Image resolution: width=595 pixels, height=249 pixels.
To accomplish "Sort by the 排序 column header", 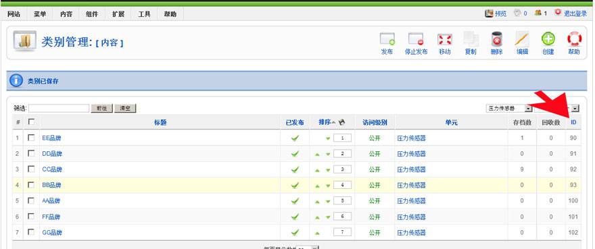I will click(325, 122).
